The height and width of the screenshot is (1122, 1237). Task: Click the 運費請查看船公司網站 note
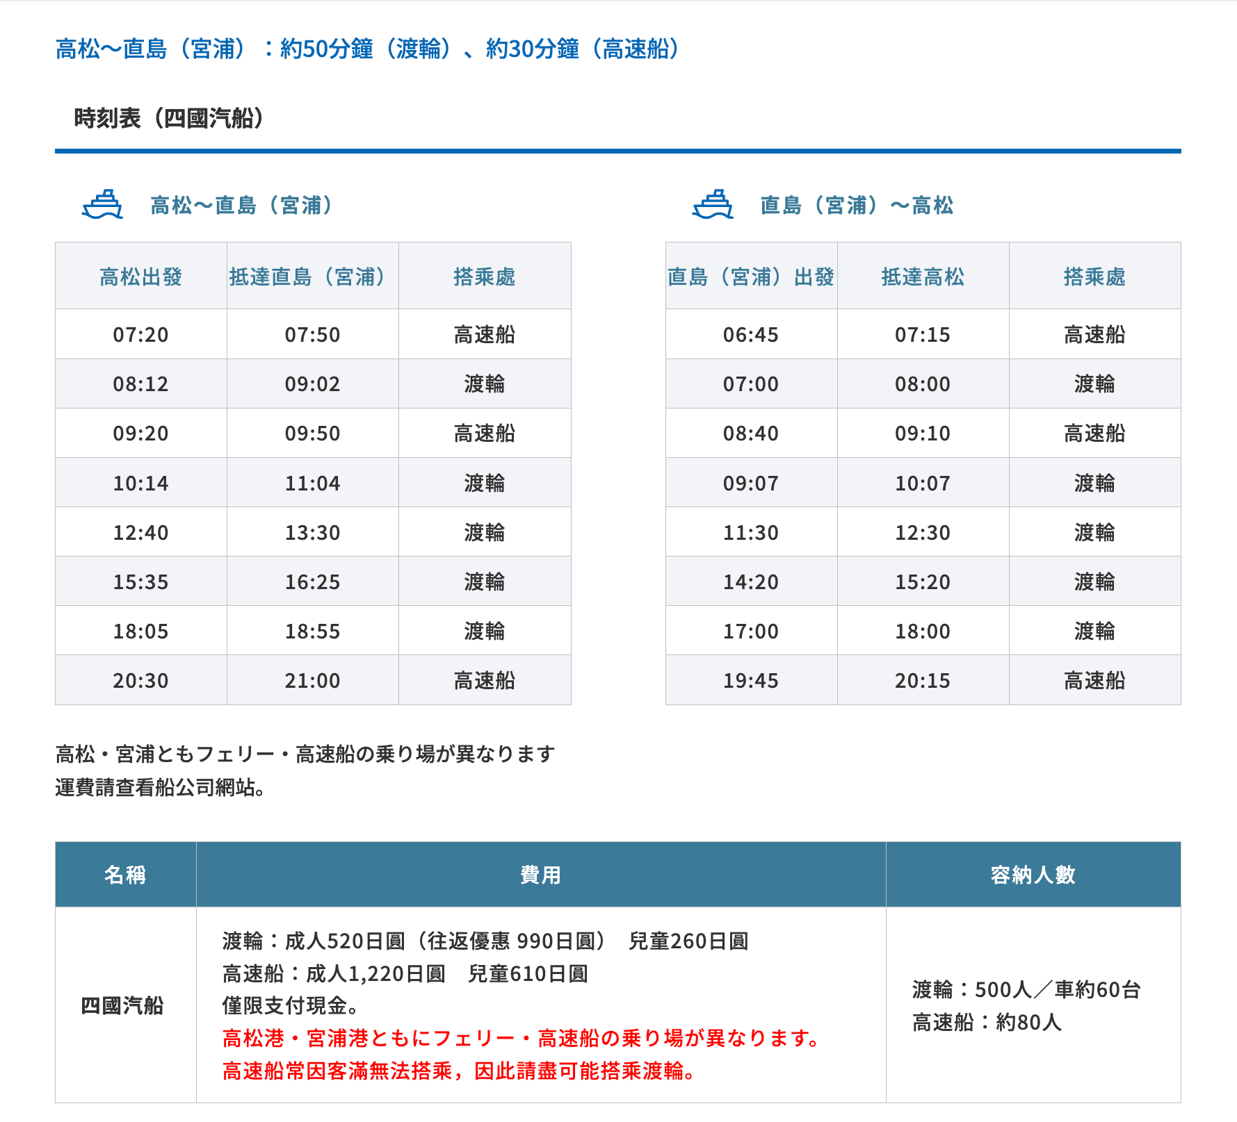click(x=160, y=788)
